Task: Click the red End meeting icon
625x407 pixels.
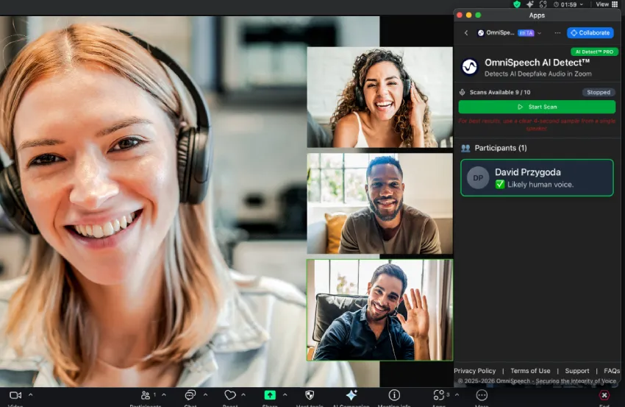Action: pos(604,395)
